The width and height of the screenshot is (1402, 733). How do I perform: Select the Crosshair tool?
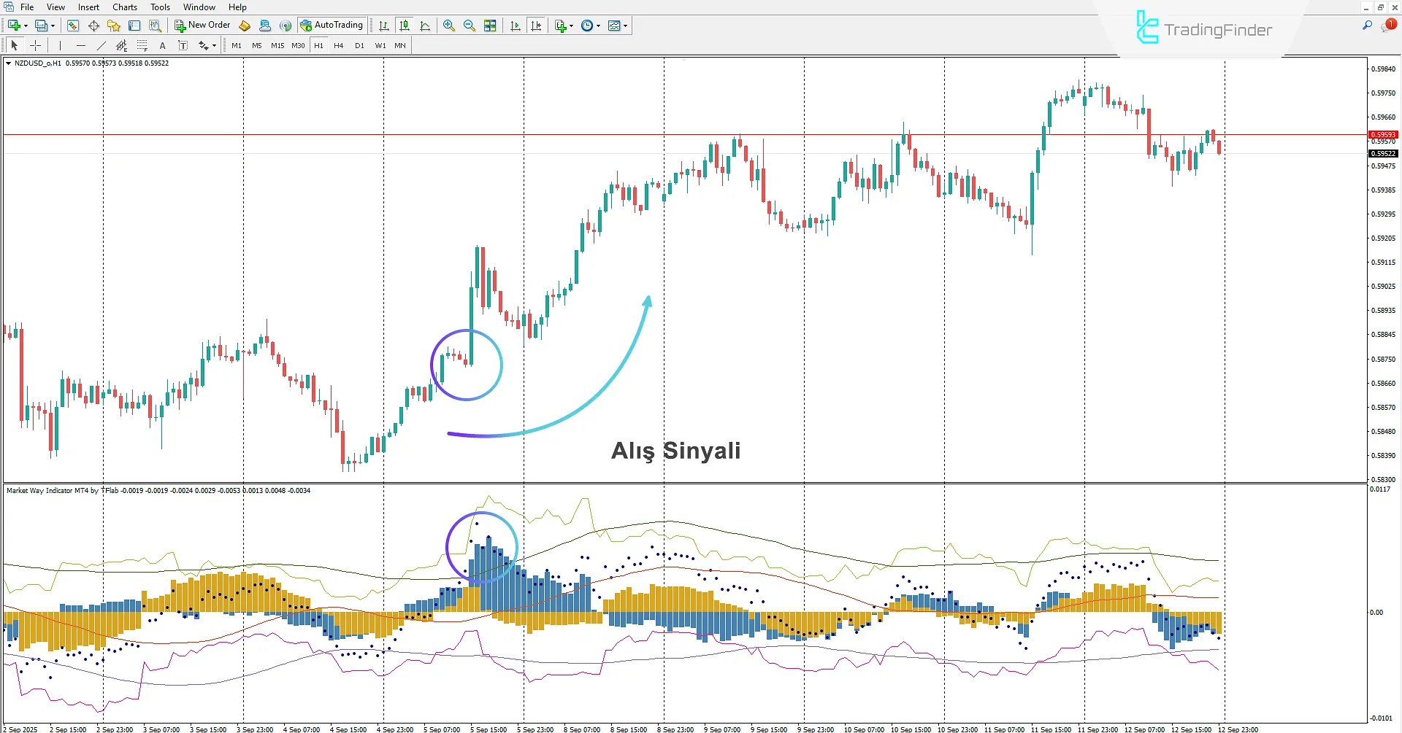point(35,44)
